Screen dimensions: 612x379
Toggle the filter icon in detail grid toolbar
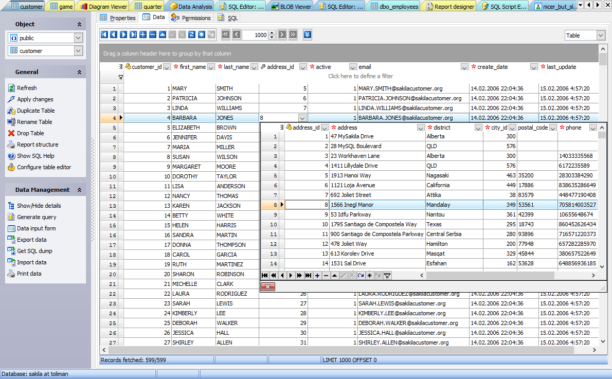point(387,275)
